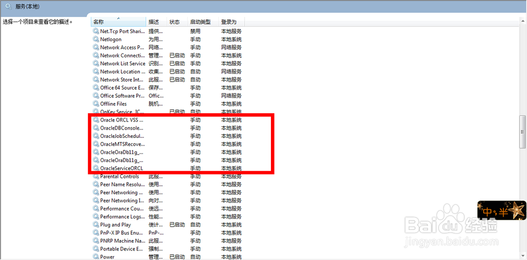Click the 描述 column header
Image resolution: width=527 pixels, height=260 pixels.
pos(157,22)
